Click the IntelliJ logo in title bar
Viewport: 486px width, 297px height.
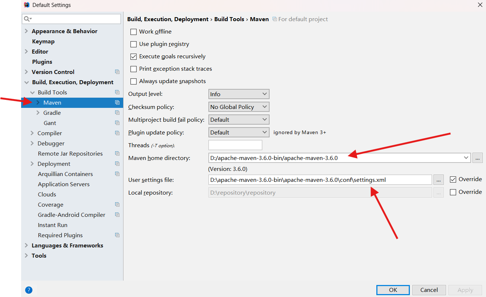[27, 5]
